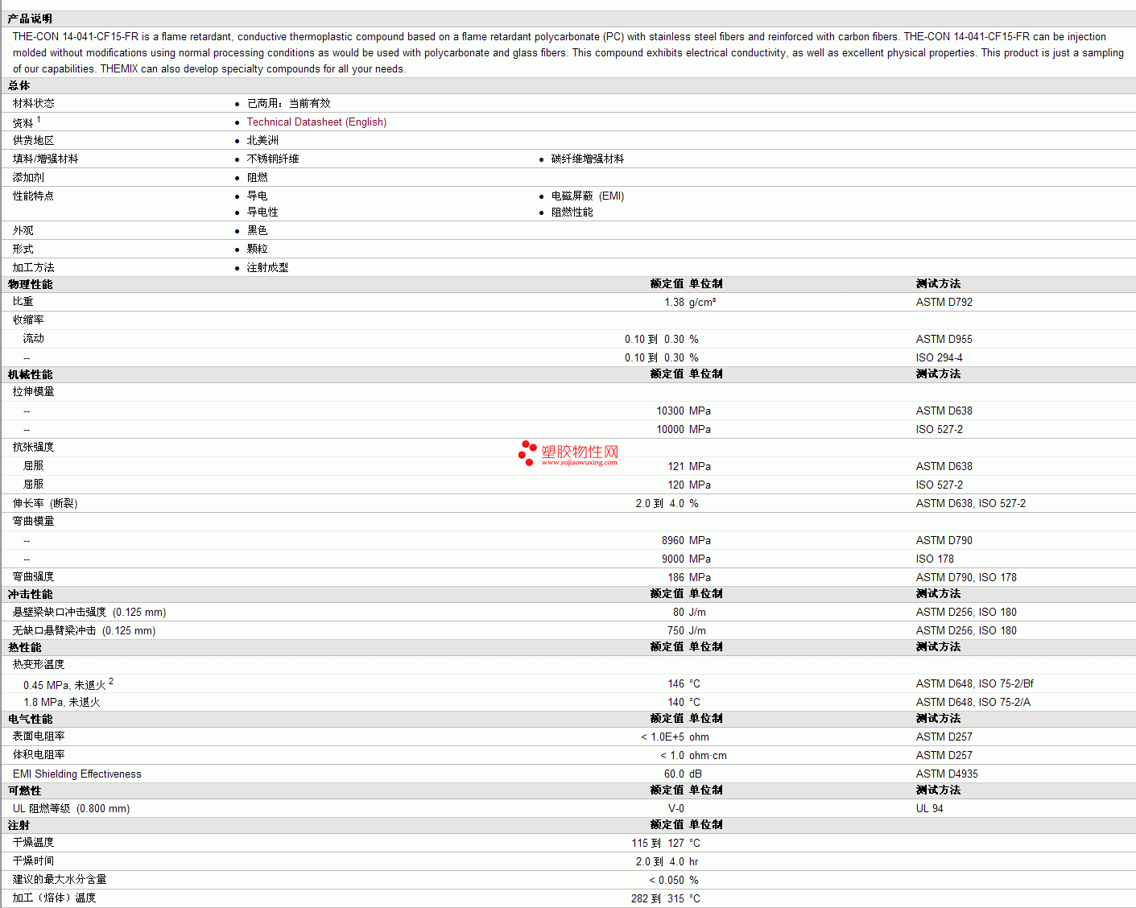Click the 冲击性能 section header
Image resolution: width=1136 pixels, height=908 pixels.
coord(30,594)
